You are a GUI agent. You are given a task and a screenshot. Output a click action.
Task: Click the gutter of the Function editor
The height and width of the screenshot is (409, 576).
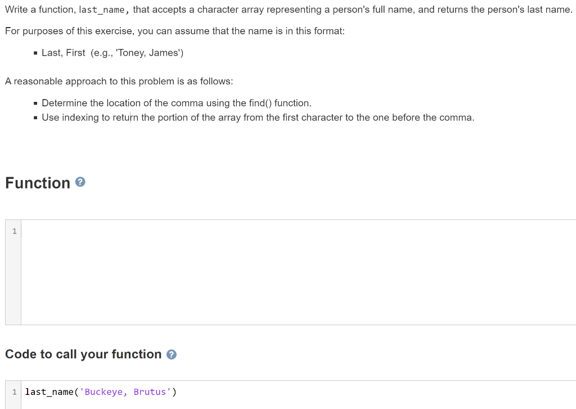pyautogui.click(x=13, y=270)
